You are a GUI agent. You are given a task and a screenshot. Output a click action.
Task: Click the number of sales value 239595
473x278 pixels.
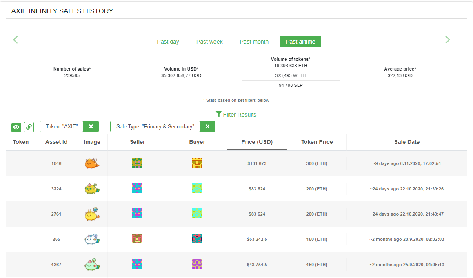72,75
